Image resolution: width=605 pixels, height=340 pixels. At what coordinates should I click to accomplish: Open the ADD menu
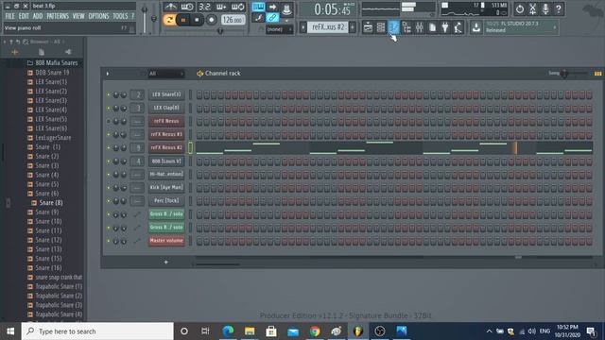(x=38, y=16)
